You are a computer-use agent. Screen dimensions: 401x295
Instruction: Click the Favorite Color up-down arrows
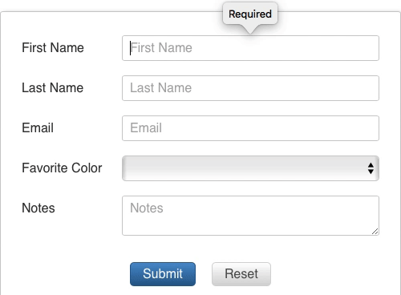coord(371,168)
